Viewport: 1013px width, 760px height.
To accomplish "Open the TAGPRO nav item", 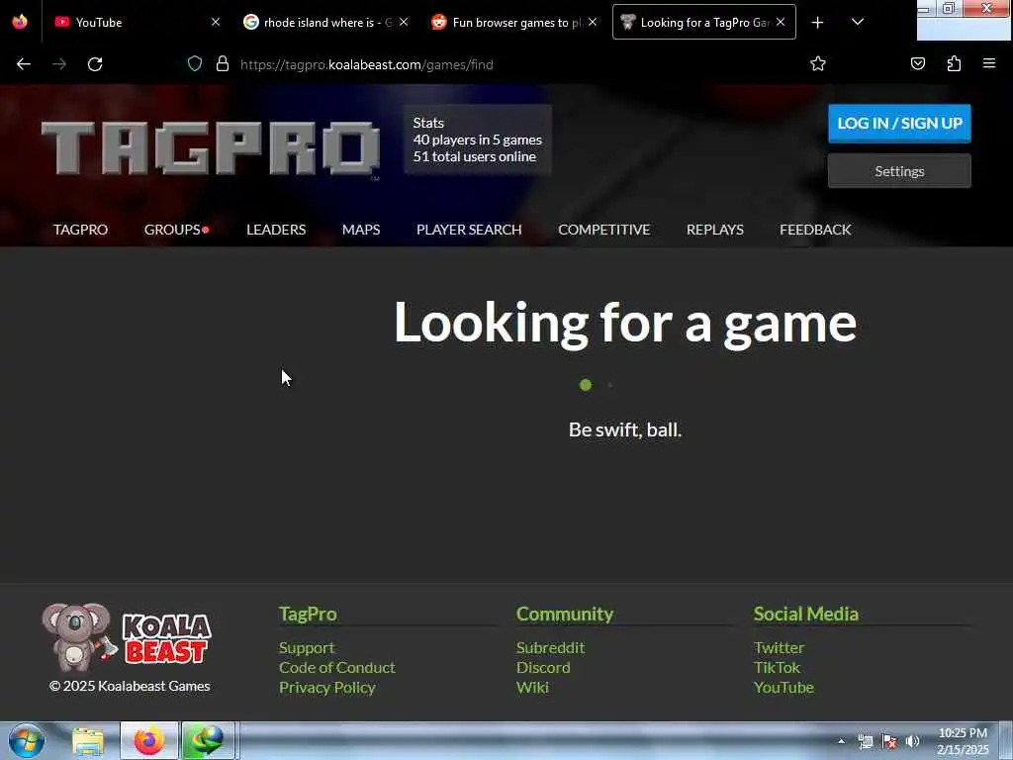I will 81,230.
